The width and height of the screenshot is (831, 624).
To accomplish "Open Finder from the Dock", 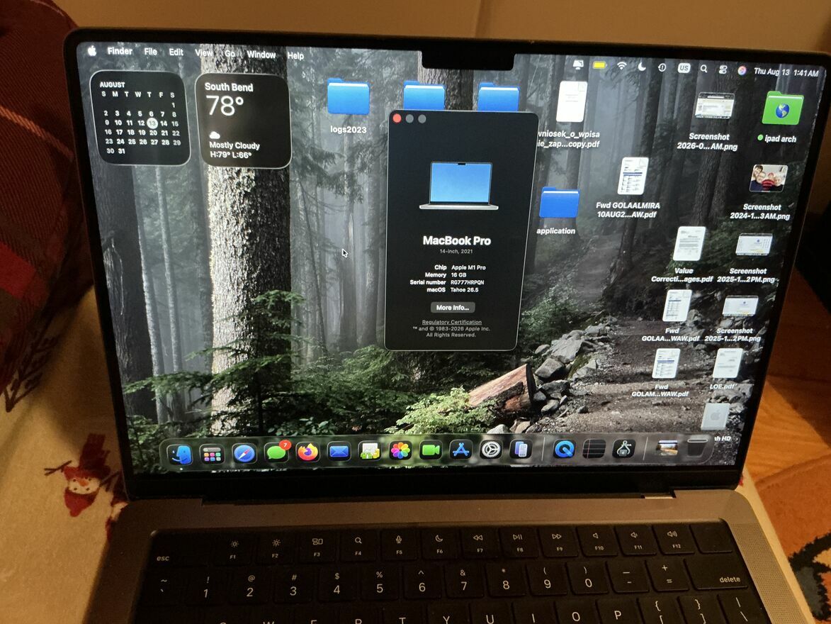I will [x=180, y=455].
